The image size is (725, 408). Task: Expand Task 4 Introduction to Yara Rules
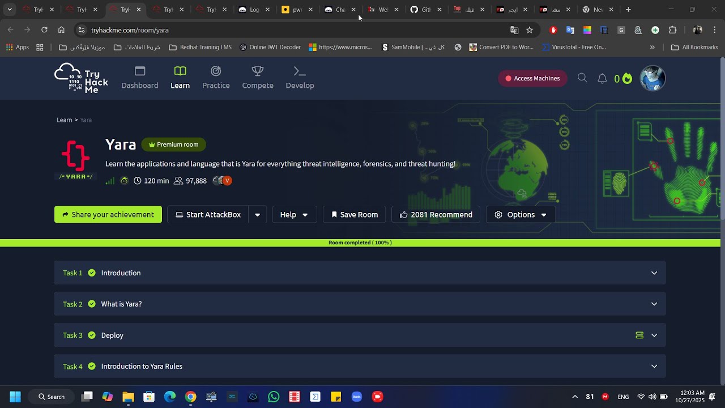pyautogui.click(x=360, y=367)
